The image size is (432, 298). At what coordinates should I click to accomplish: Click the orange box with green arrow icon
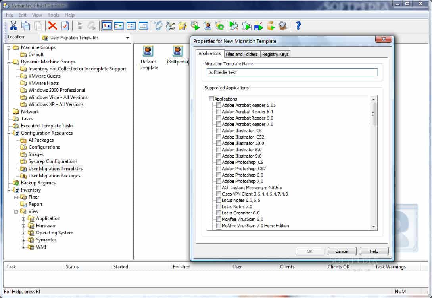271,26
